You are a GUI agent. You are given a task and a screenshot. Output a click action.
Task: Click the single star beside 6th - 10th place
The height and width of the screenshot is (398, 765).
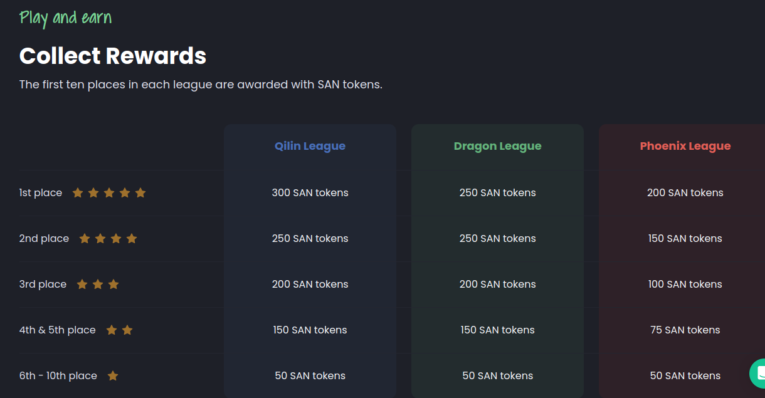113,375
